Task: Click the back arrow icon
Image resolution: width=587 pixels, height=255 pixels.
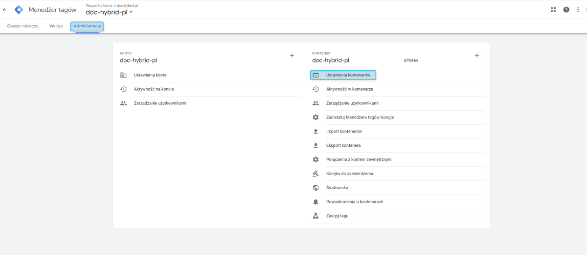Action: pyautogui.click(x=5, y=10)
